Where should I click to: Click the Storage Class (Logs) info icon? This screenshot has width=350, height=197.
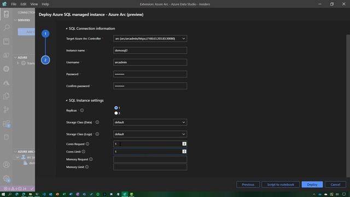(x=97, y=134)
